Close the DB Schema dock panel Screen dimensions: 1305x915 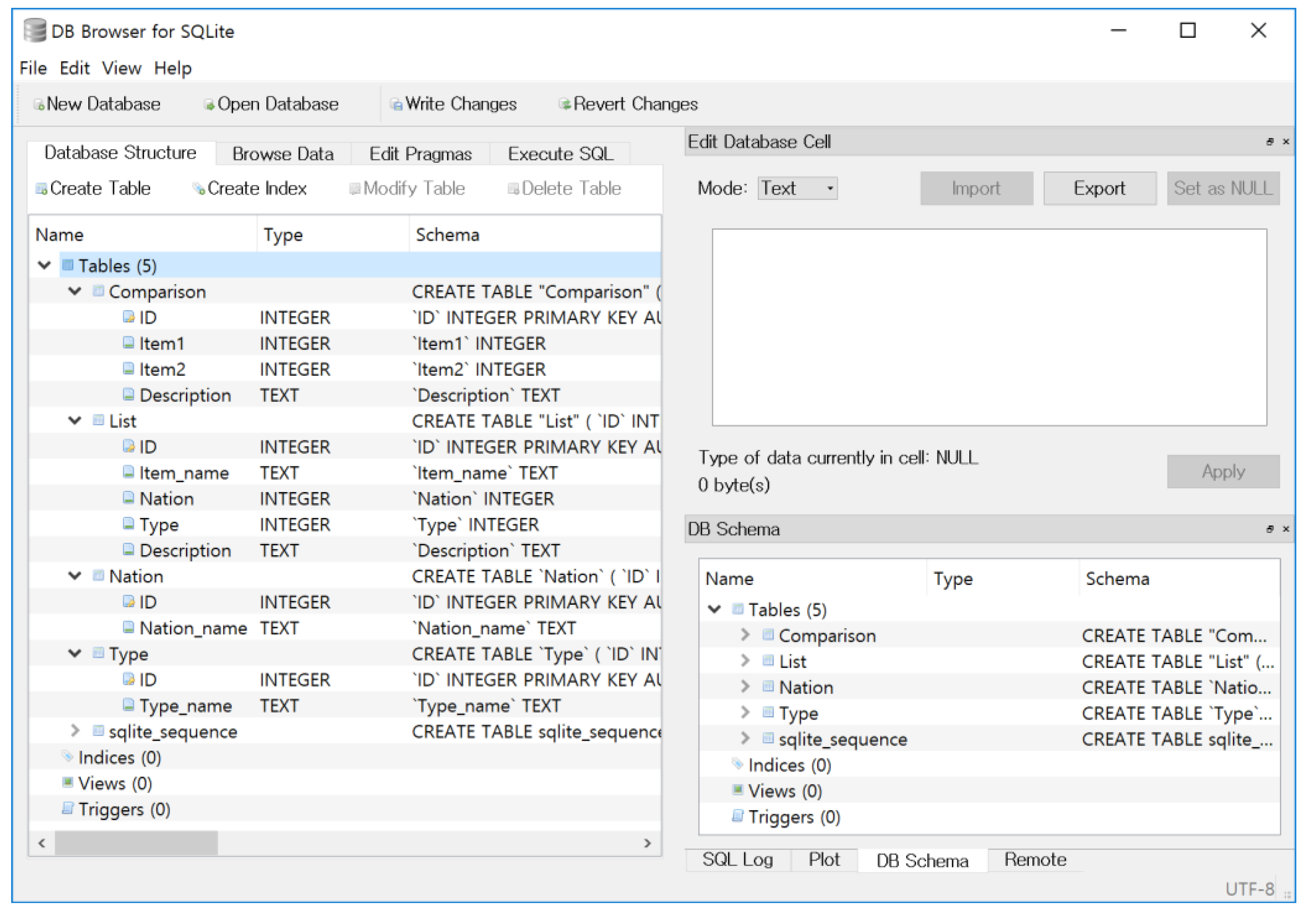click(x=1286, y=530)
